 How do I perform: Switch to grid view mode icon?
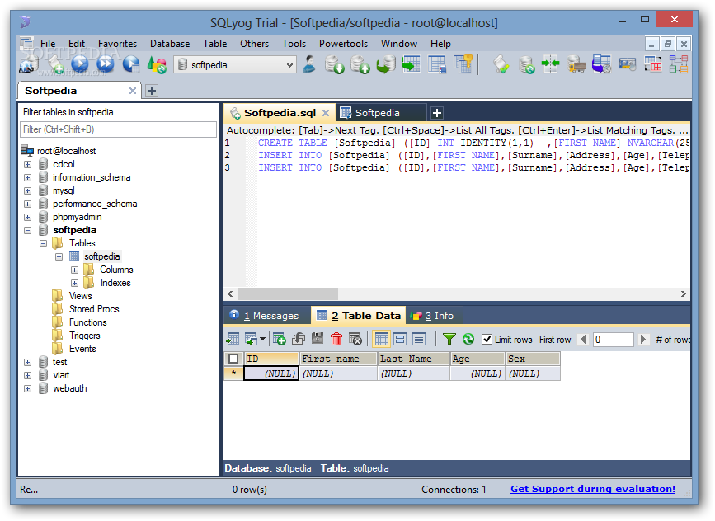tap(382, 339)
